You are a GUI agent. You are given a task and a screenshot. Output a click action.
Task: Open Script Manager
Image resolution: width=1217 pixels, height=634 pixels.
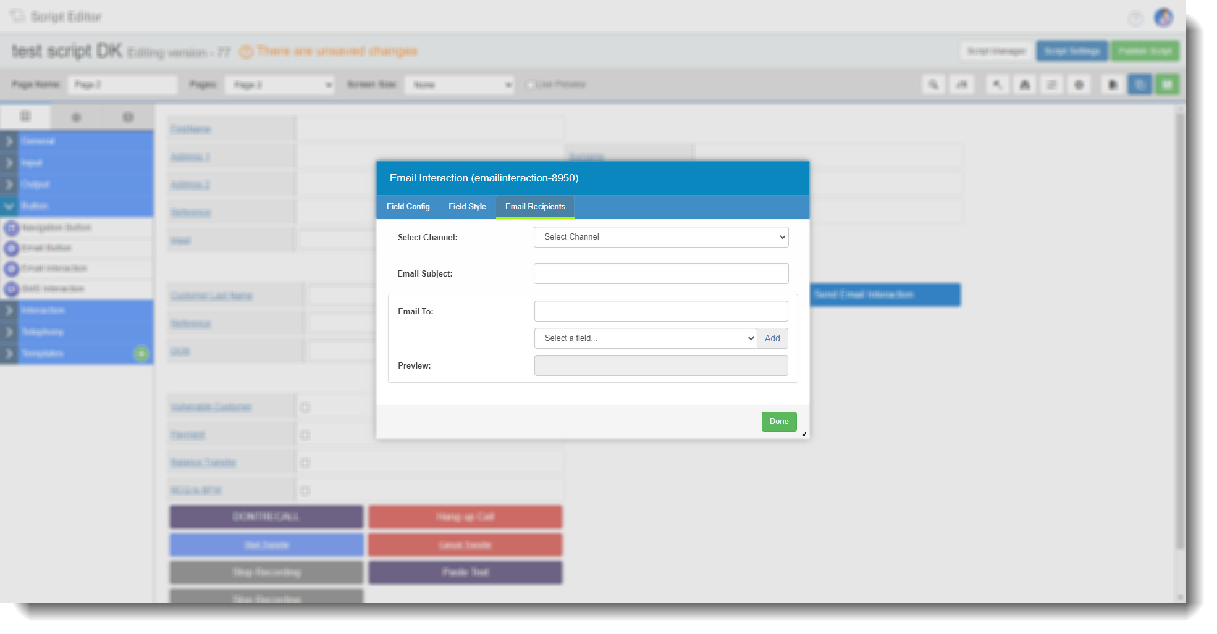coord(996,51)
